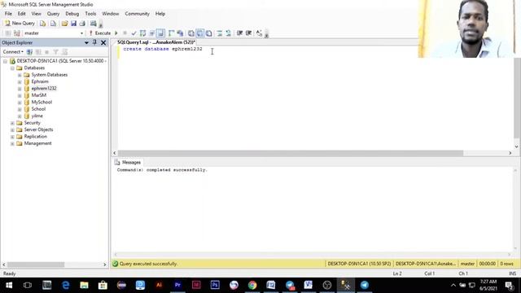Decrease the line indent
Image resolution: width=521 pixels, height=293 pixels.
pyautogui.click(x=239, y=33)
